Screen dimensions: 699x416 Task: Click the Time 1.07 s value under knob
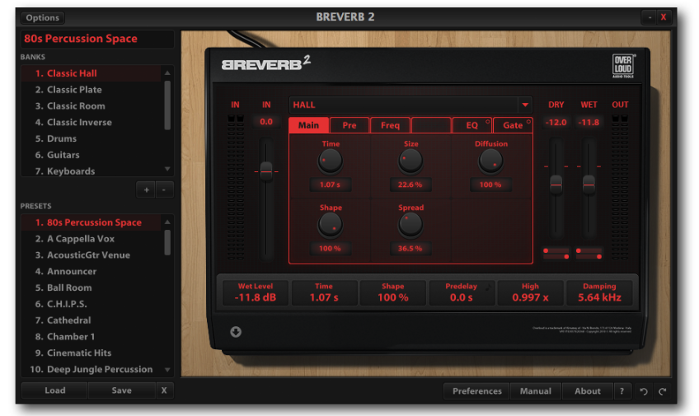pyautogui.click(x=330, y=185)
